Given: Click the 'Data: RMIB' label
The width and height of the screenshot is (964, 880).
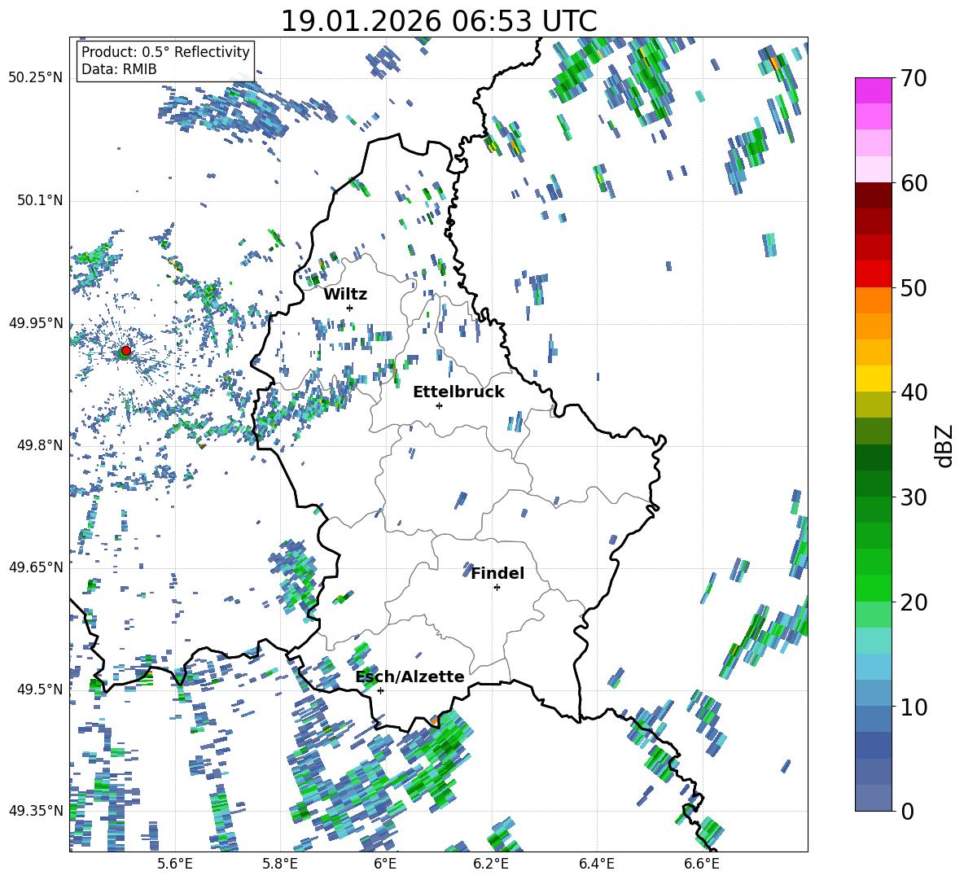Looking at the screenshot, I should click(x=119, y=69).
